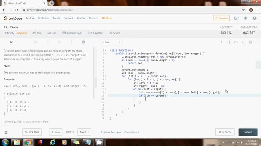Collapse code fold arrow at line 14
261x146 pixels.
(106, 92)
